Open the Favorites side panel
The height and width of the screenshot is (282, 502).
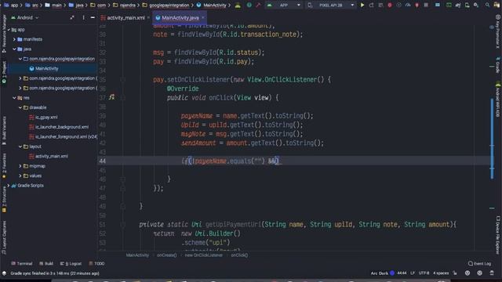[4, 165]
